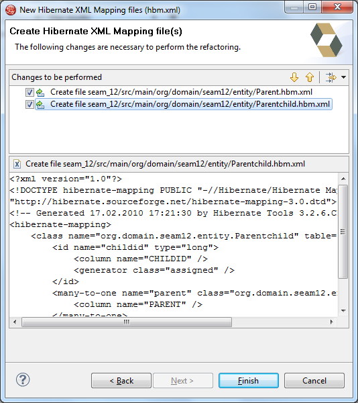
Task: Click the Finish button
Action: [249, 381]
